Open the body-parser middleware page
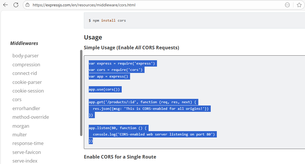Viewport: 305px width, 164px height. click(25, 56)
